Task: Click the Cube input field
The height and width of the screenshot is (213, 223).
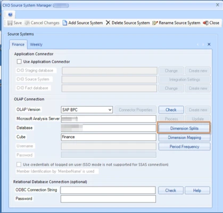Action: 109,137
